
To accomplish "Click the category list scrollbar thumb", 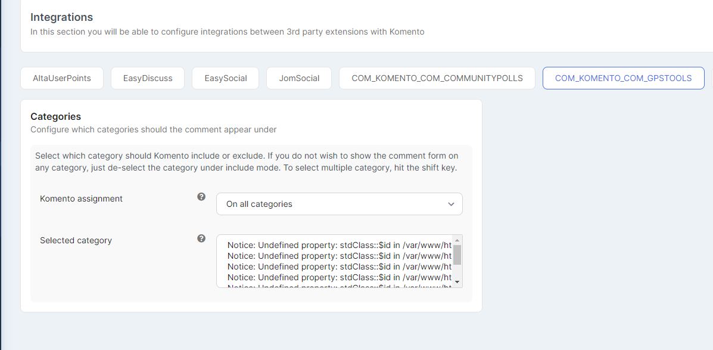I will (x=457, y=254).
